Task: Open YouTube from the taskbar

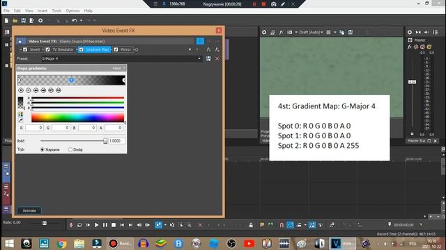Action: [x=249, y=244]
